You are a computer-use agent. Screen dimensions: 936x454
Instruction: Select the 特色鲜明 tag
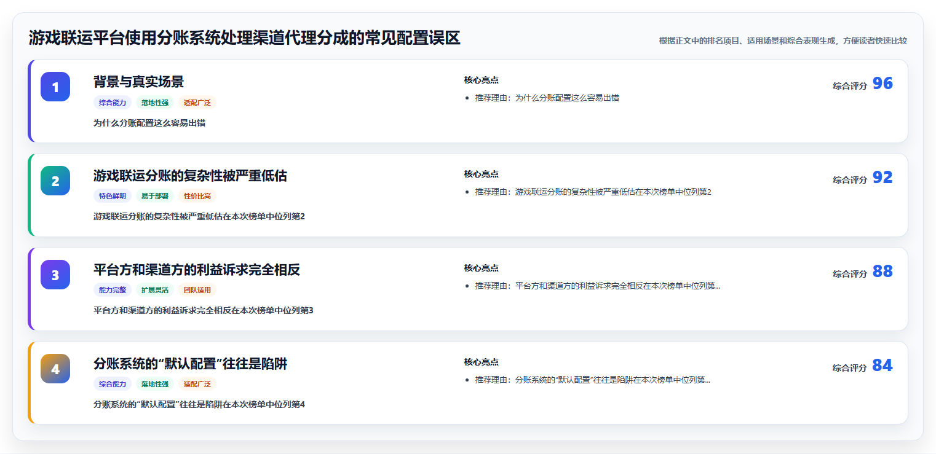(x=113, y=197)
